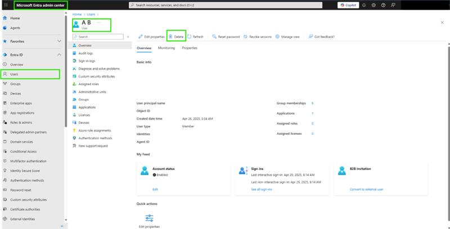Screen dimensions: 450x229
Task: Click the Assigned licenses count 0
Action: pyautogui.click(x=312, y=134)
